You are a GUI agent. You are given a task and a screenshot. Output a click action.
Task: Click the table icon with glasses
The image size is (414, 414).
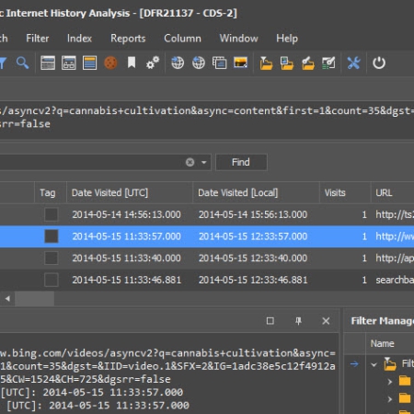[x=69, y=63]
